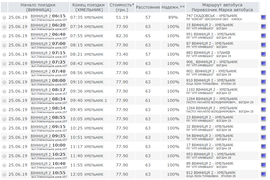Click the Маршрут автобуса column header

tap(222, 7)
